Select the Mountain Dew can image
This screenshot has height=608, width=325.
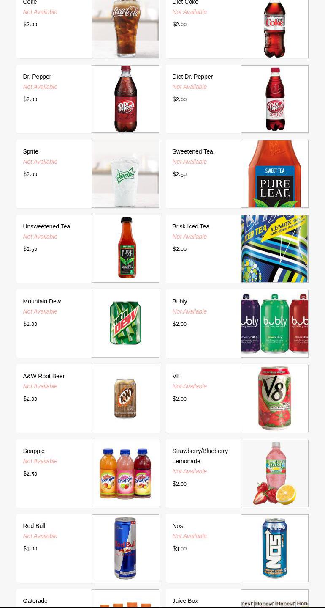(x=125, y=324)
